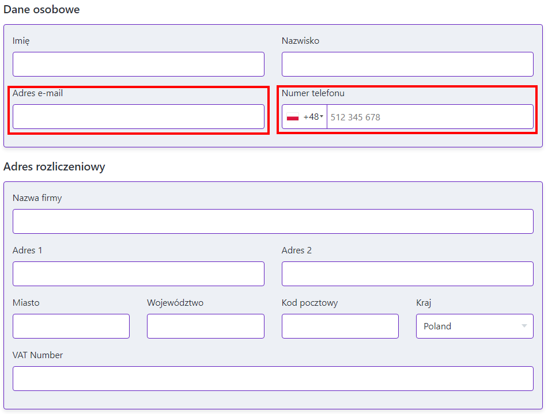This screenshot has width=548, height=414.
Task: Expand the Kraj dropdown showing Poland
Action: click(x=474, y=326)
